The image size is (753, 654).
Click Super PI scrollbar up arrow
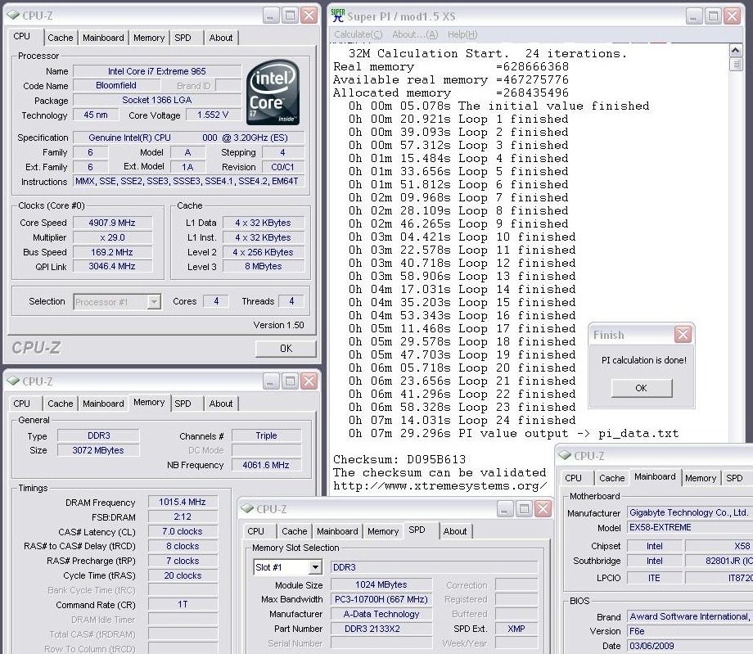click(736, 50)
